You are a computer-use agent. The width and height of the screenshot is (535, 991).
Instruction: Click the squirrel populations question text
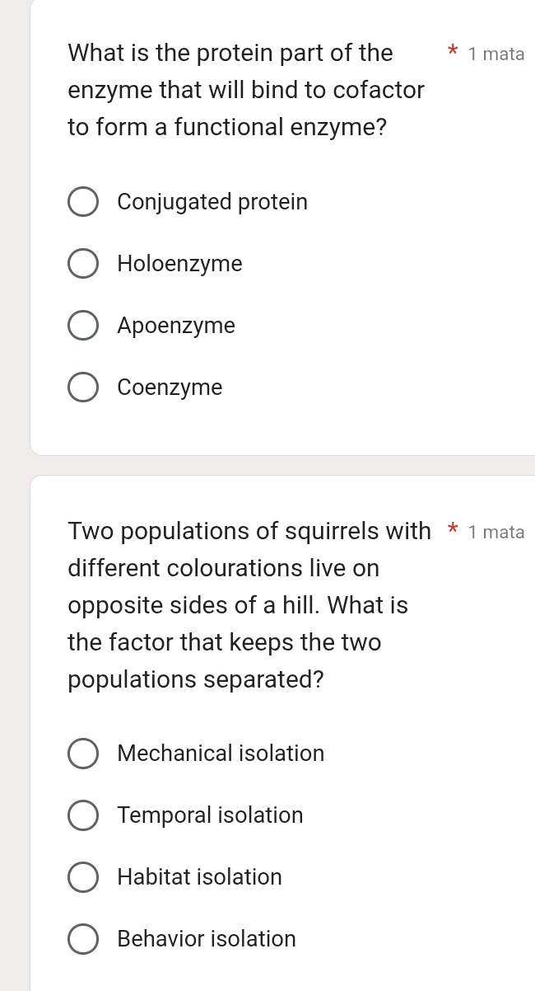point(238,604)
